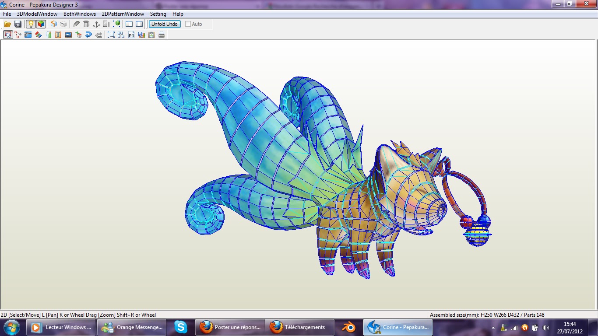This screenshot has height=336, width=598.
Task: Select the Select/Move arrow tool
Action: (8, 35)
